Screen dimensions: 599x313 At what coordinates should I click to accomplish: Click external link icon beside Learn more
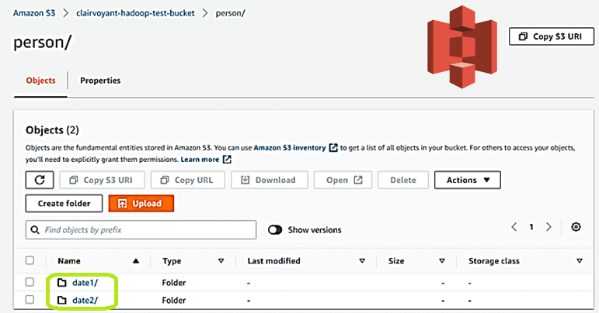point(227,159)
